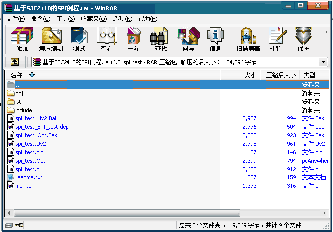Screen dimensions: 333x232
Task: Click packed size value 159
Action: [291, 177]
